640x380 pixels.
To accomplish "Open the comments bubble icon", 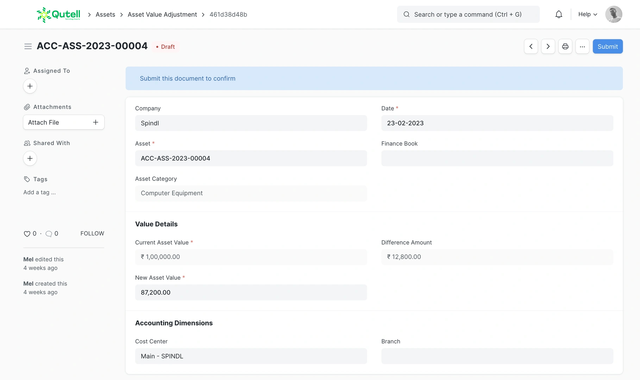I will click(x=49, y=234).
